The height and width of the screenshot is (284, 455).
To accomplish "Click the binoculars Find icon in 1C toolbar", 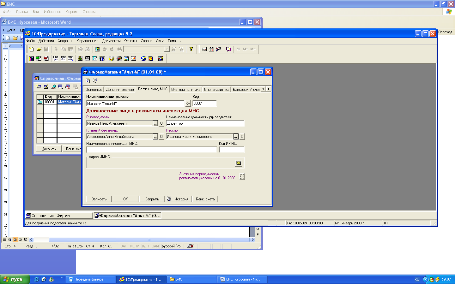I will tap(119, 49).
